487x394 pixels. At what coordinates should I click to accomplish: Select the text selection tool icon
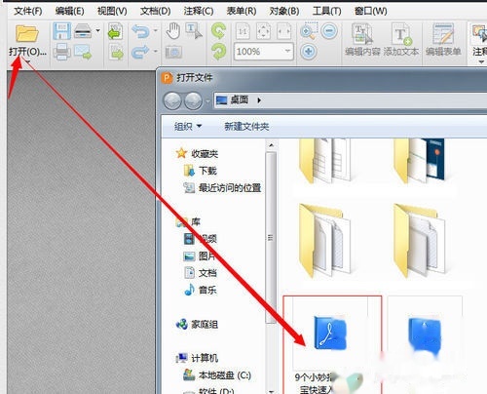[194, 31]
